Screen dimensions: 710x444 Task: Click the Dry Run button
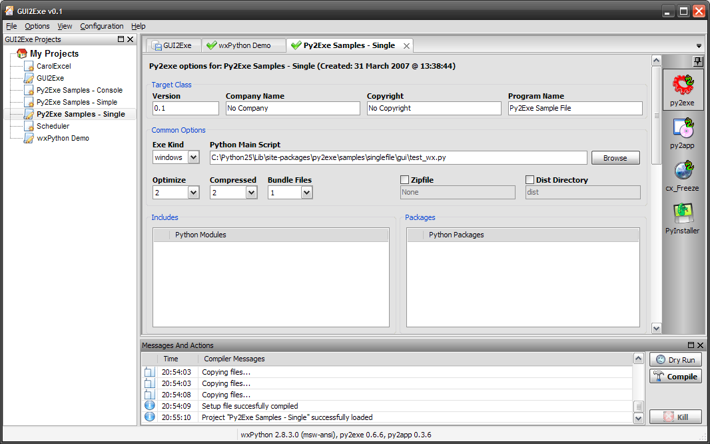675,360
